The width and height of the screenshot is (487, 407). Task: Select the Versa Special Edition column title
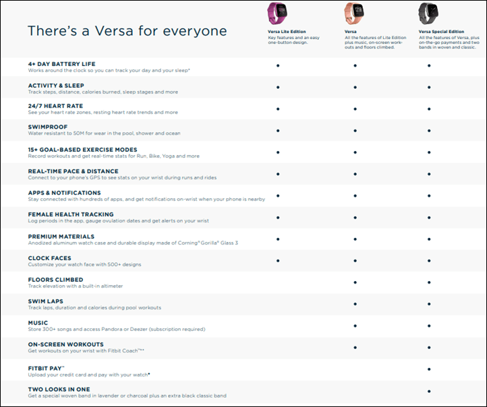pos(441,32)
